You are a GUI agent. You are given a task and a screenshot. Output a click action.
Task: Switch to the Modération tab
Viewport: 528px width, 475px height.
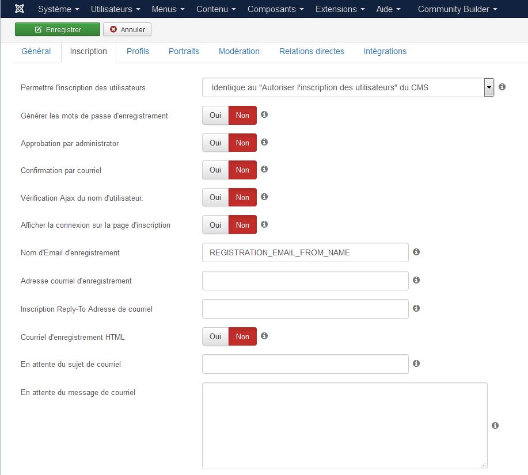(239, 52)
